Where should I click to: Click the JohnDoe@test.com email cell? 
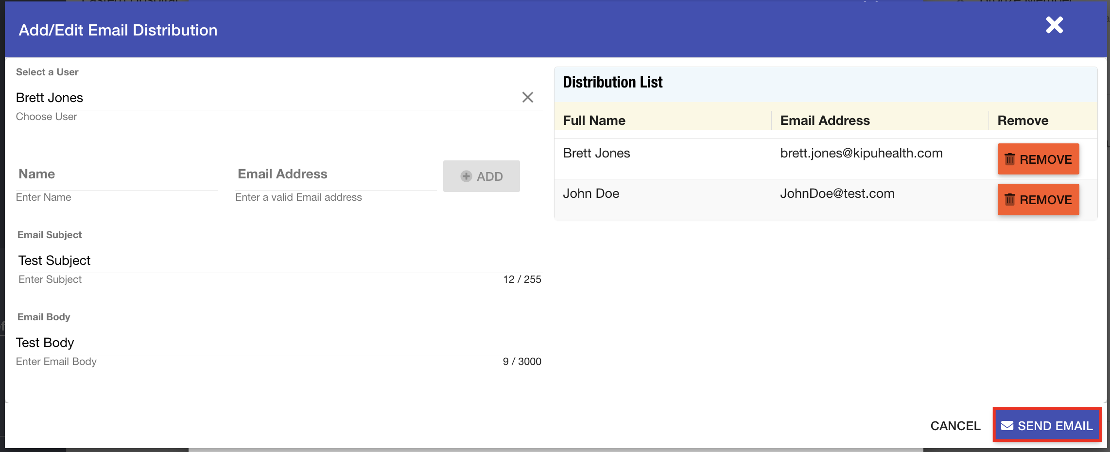coord(837,194)
